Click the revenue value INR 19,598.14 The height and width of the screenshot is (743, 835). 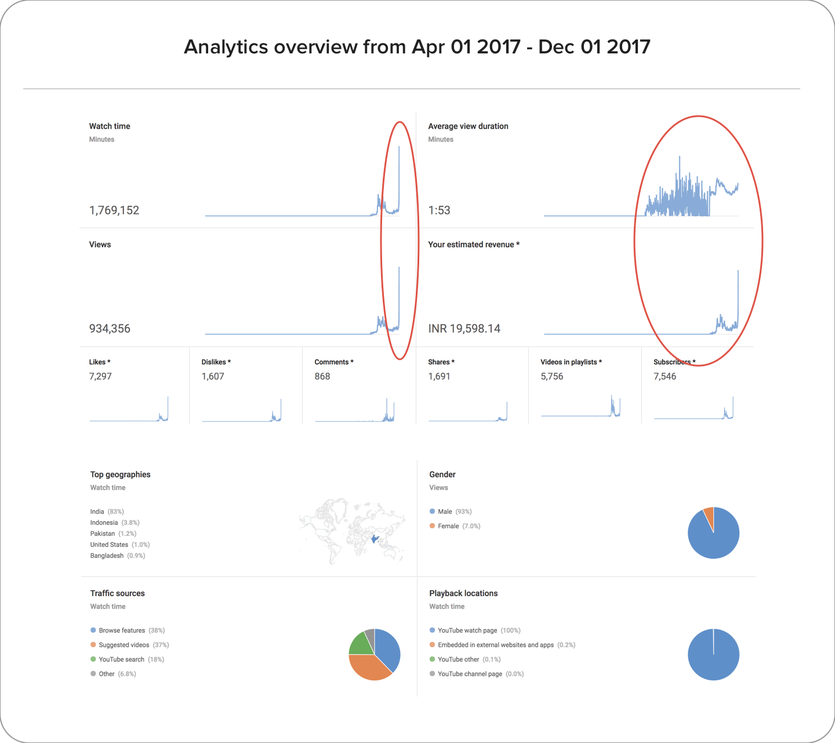click(464, 329)
